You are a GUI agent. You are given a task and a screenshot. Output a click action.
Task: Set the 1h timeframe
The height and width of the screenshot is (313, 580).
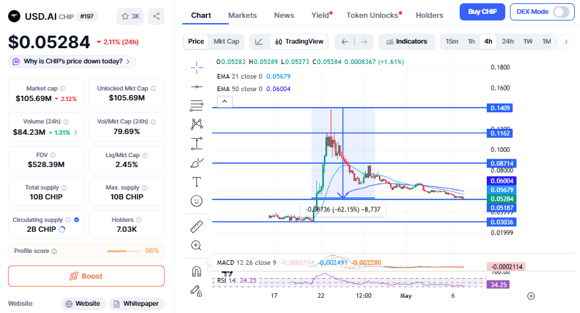coord(472,42)
